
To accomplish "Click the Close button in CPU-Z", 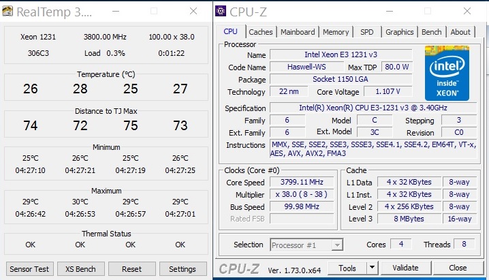I will [x=458, y=268].
